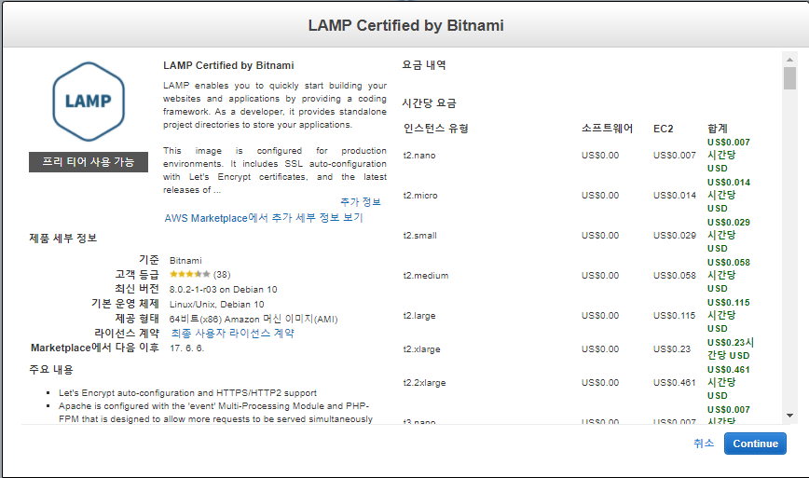Click the 프리 티어 사용 가능 badge
809x478 pixels.
pyautogui.click(x=89, y=162)
